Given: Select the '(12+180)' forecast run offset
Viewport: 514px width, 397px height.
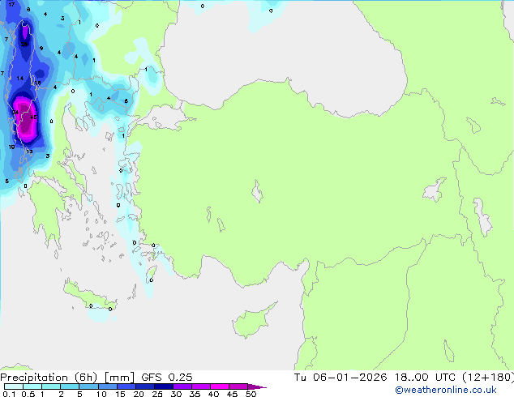Looking at the screenshot, I should [488, 378].
